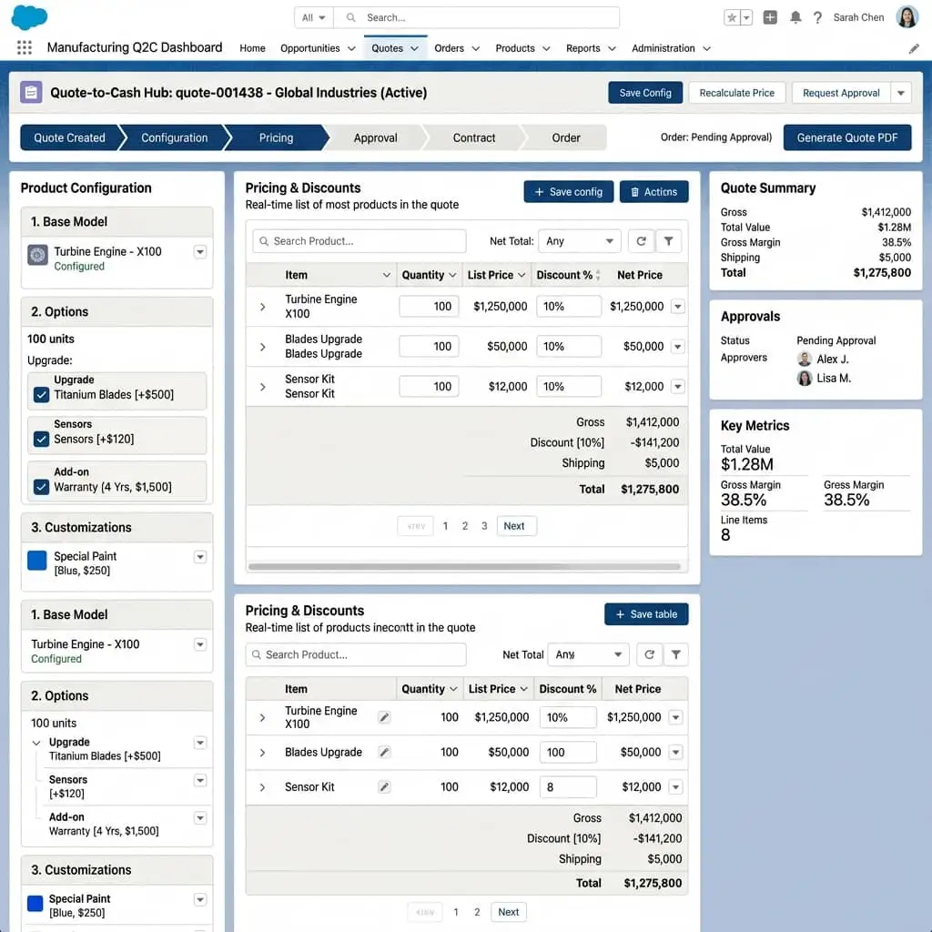932x932 pixels.
Task: Expand upper Sensor Kit row
Action: point(263,387)
